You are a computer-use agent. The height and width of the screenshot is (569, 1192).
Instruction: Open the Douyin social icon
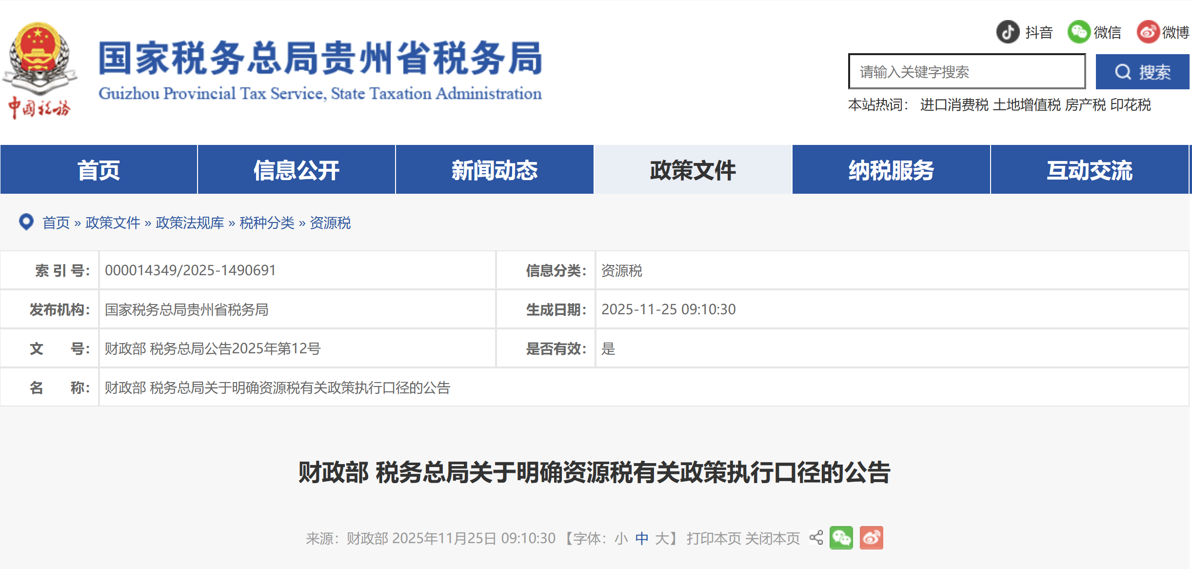[1008, 32]
